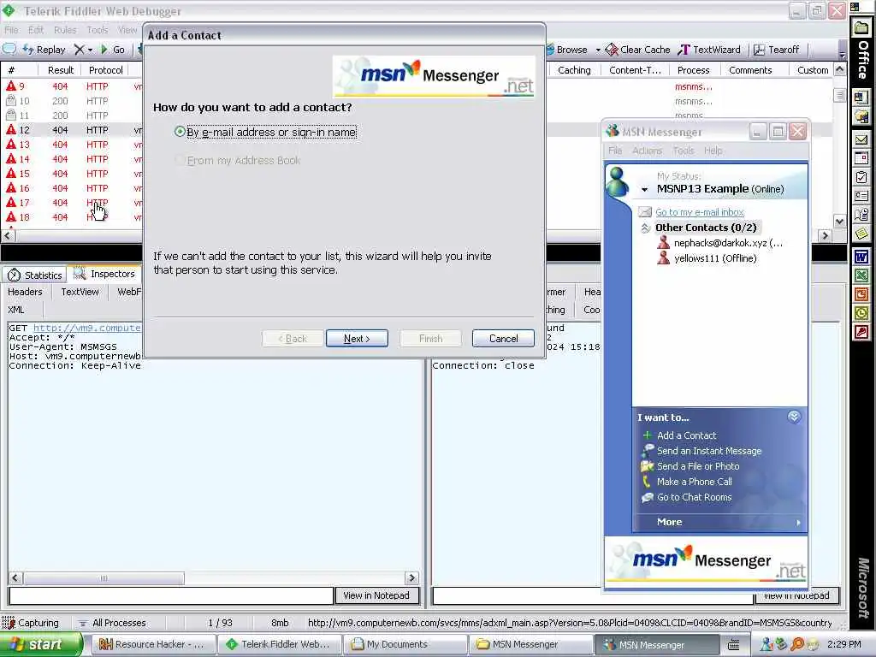Click Send an Instant Message
The height and width of the screenshot is (657, 876).
click(709, 451)
